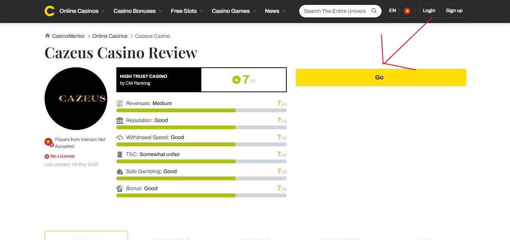The width and height of the screenshot is (510, 240).
Task: Open the EN language selector
Action: [x=393, y=11]
